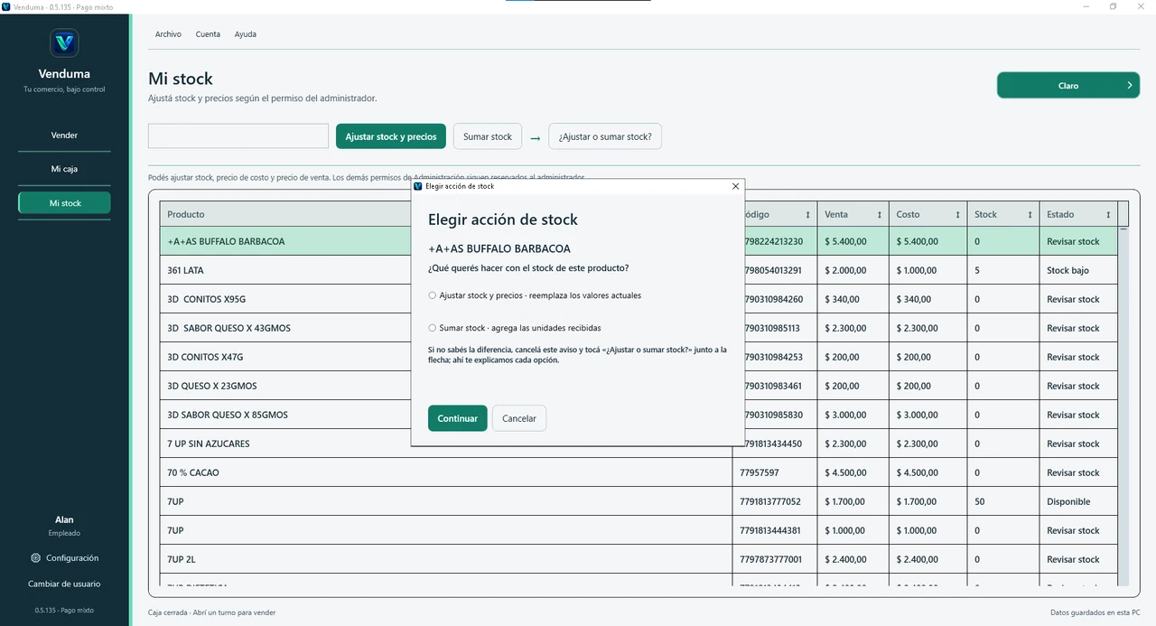Screen dimensions: 1156x626
Task: Click the sort arrows in Venta column
Action: point(879,215)
